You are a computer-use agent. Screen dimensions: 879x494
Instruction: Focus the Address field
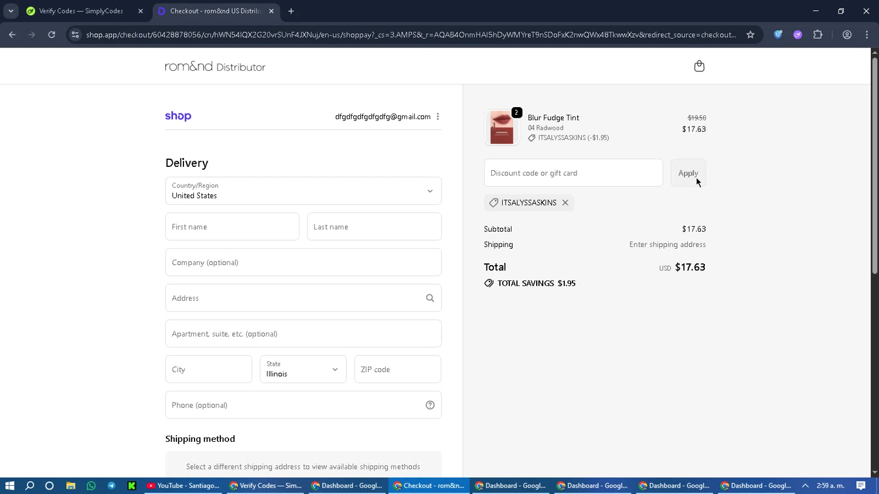(304, 298)
